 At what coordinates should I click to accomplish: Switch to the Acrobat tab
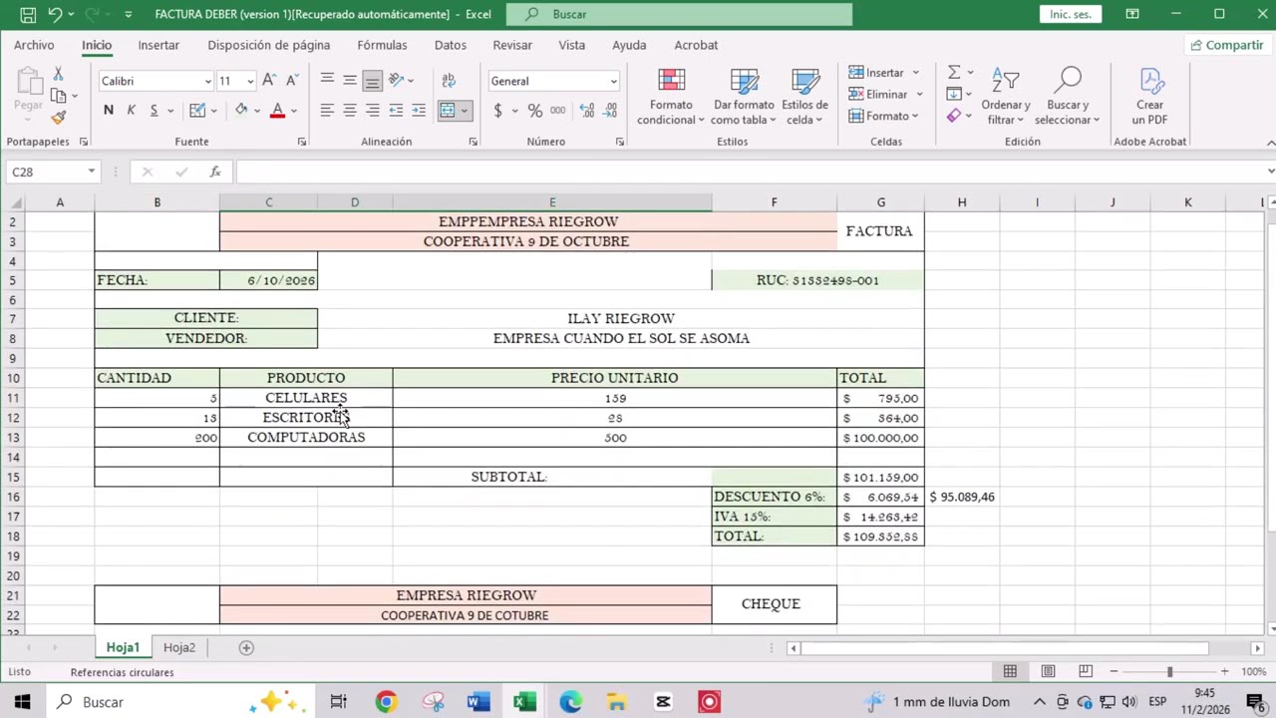696,45
